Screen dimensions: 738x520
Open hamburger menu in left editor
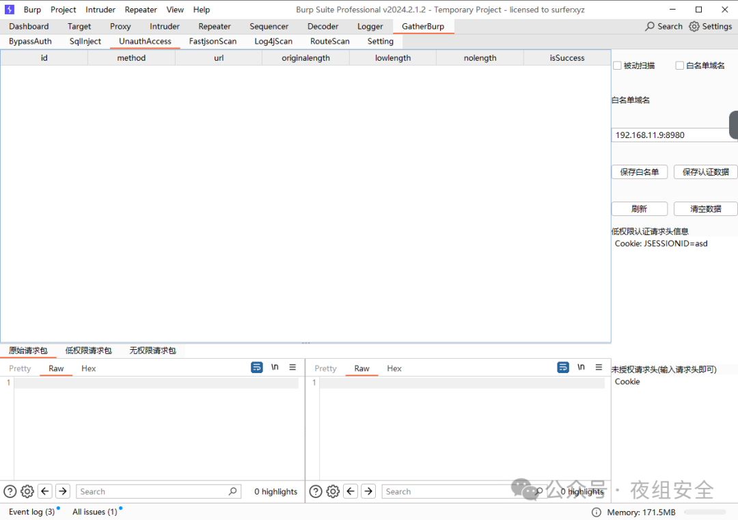tap(292, 368)
